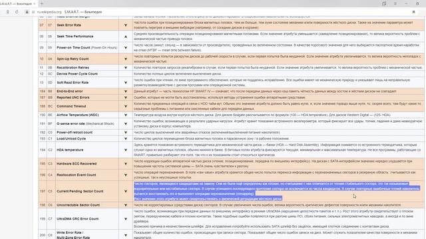The width and height of the screenshot is (426, 239).
Task: Click the End-to-End error attribute name
Action: pos(69,92)
